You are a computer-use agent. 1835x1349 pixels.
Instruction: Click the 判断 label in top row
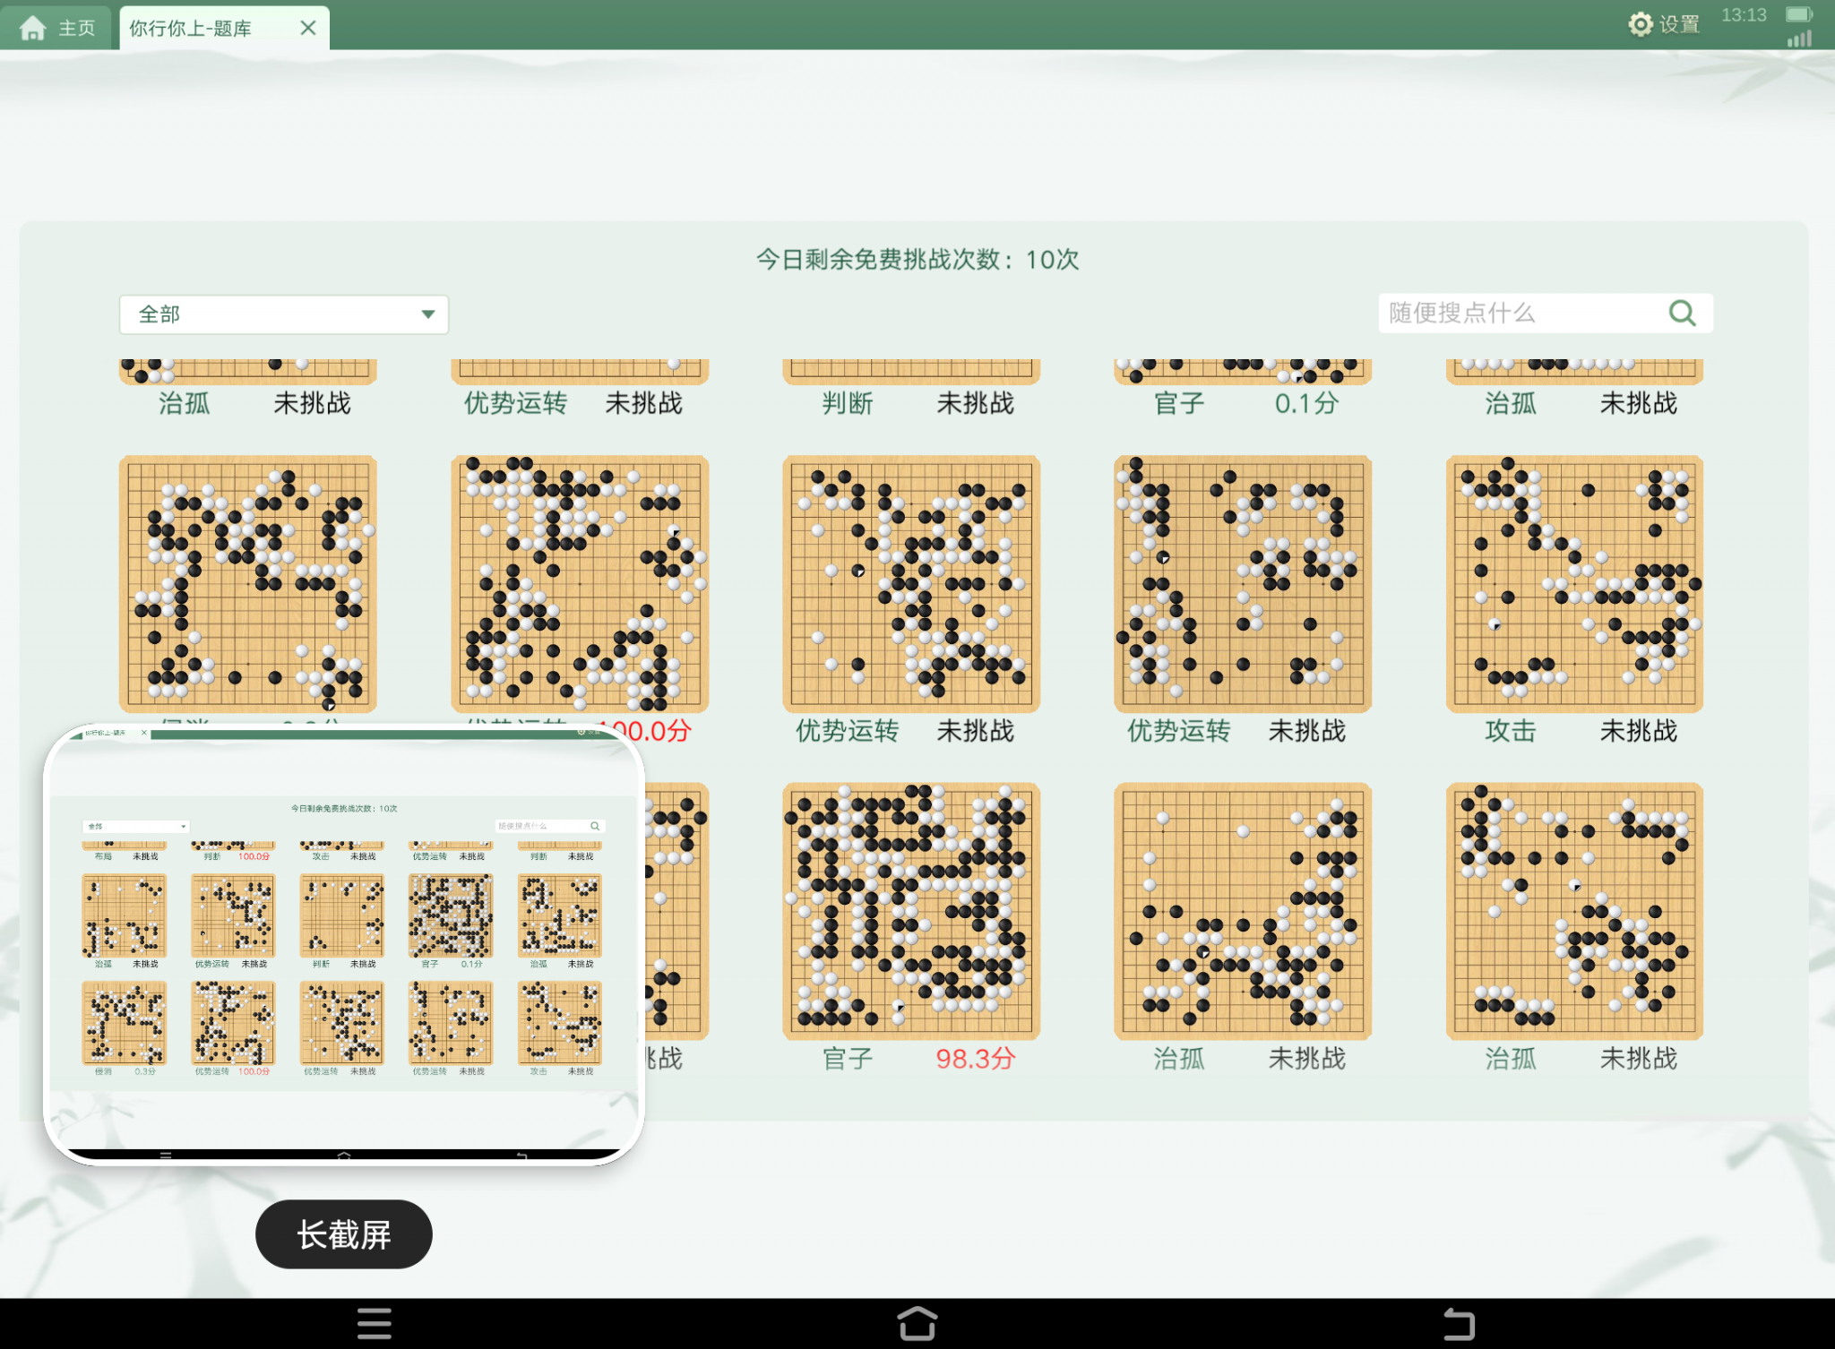coord(848,403)
